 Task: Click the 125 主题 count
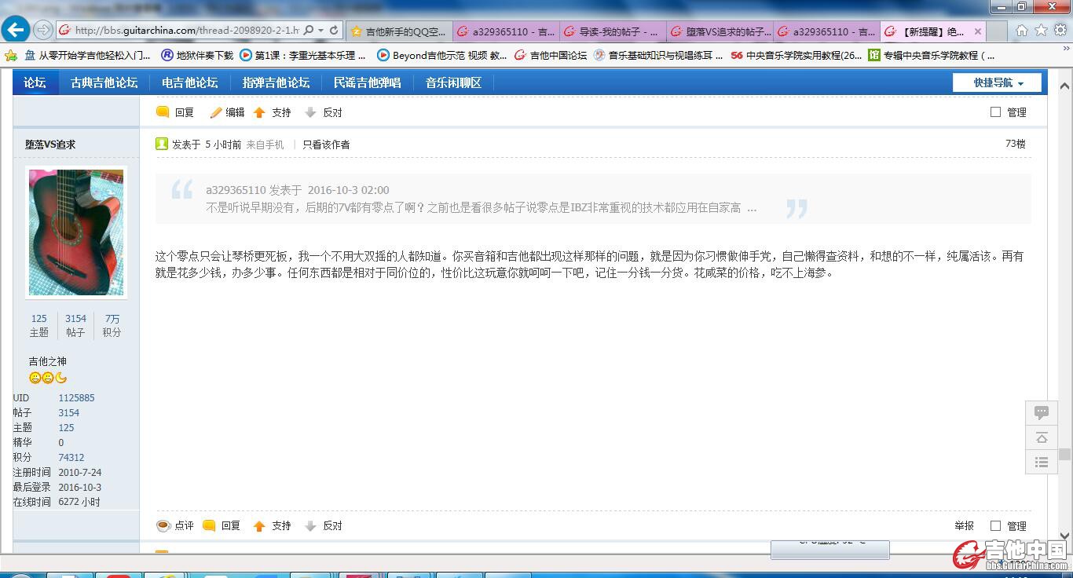(x=39, y=318)
